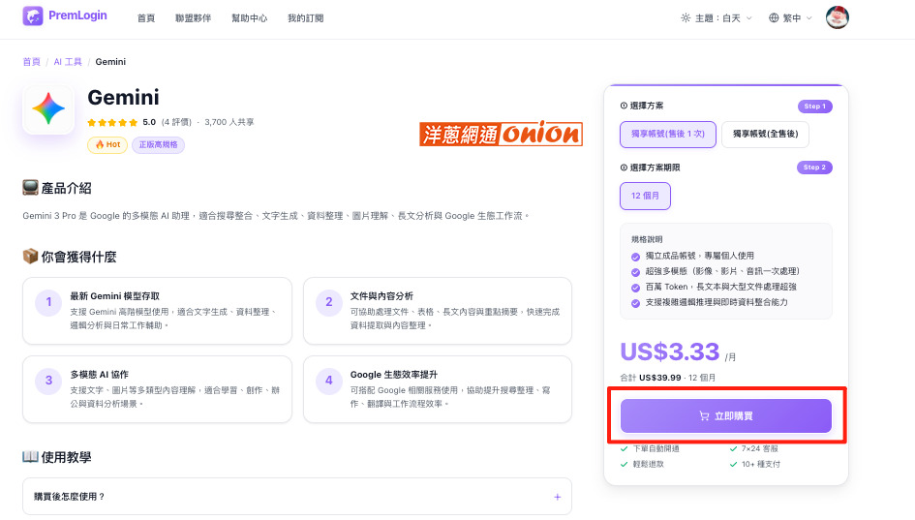Click the 選擇方案期限 info icon
Image resolution: width=915 pixels, height=520 pixels.
click(x=624, y=168)
